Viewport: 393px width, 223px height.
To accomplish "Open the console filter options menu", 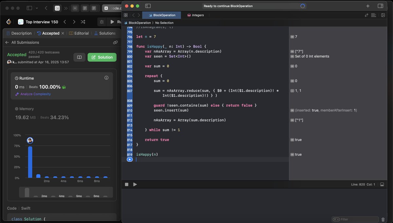I will click(x=336, y=219).
